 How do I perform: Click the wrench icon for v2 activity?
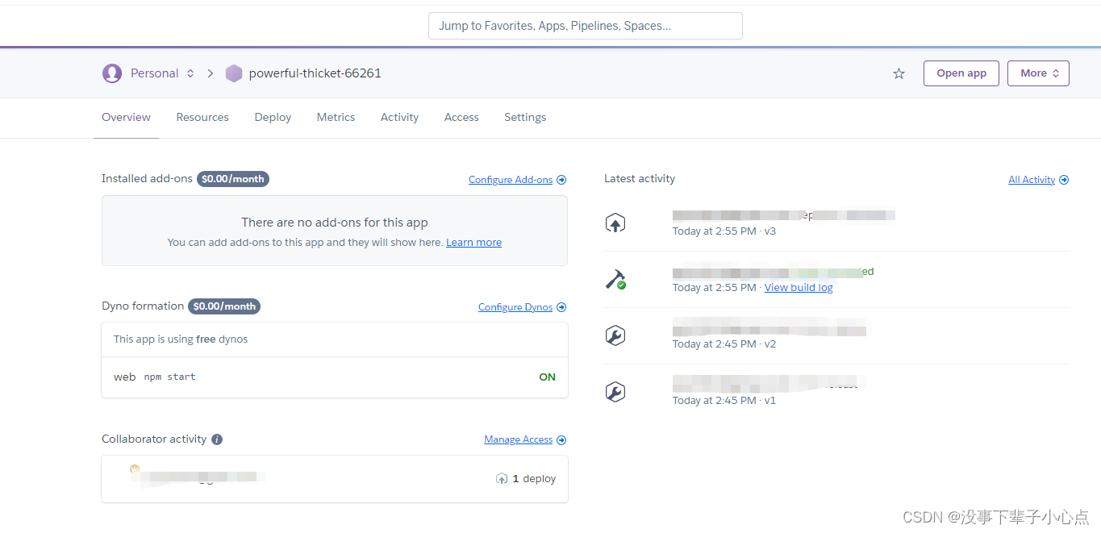(x=615, y=335)
